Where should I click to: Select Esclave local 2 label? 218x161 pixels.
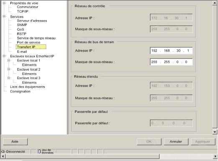(28, 69)
